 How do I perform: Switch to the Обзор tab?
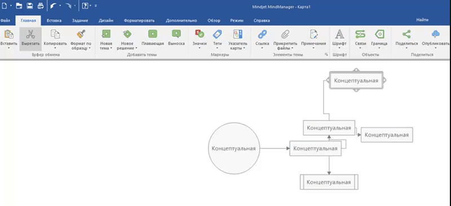(x=214, y=20)
